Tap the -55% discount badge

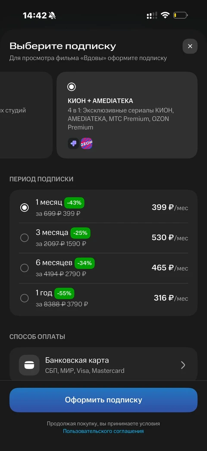[64, 293]
